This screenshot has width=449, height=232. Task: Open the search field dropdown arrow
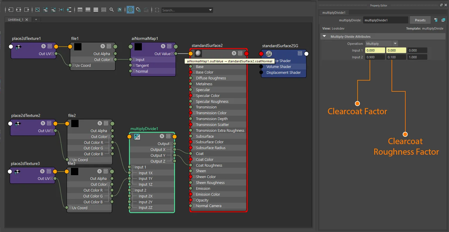click(x=210, y=10)
